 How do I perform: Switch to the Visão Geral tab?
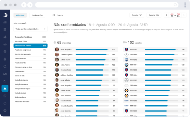20,15
